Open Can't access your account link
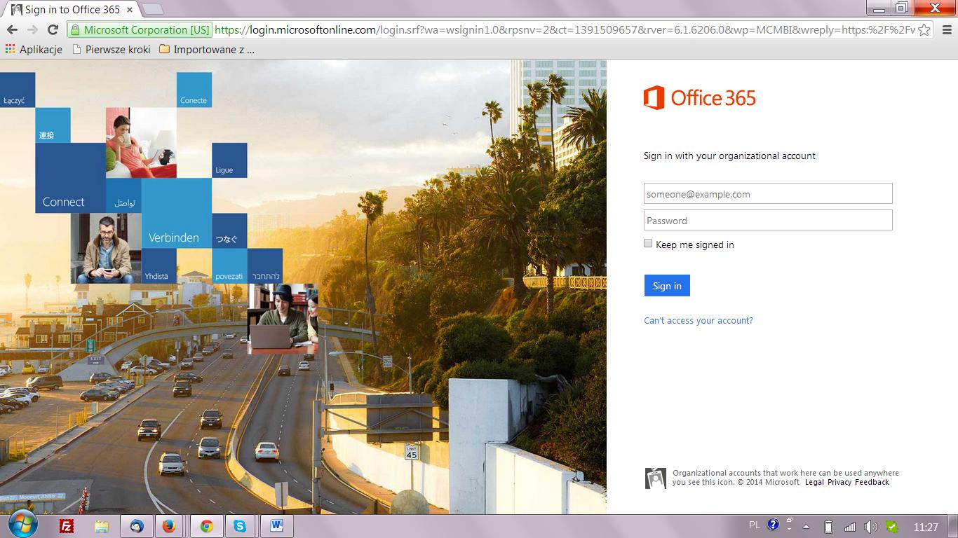 pyautogui.click(x=699, y=320)
